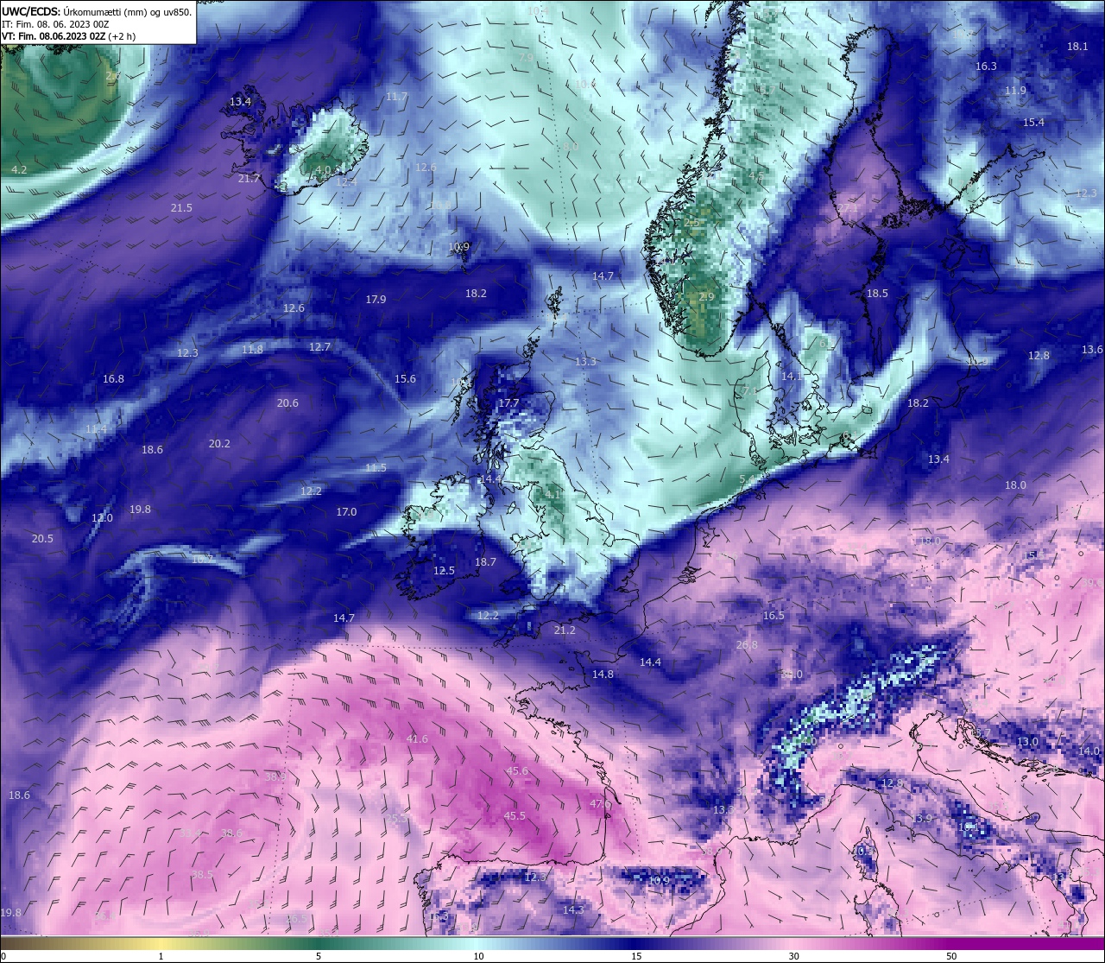Click the 13.6 value at the right edge
Image resolution: width=1105 pixels, height=963 pixels.
pyautogui.click(x=1092, y=350)
